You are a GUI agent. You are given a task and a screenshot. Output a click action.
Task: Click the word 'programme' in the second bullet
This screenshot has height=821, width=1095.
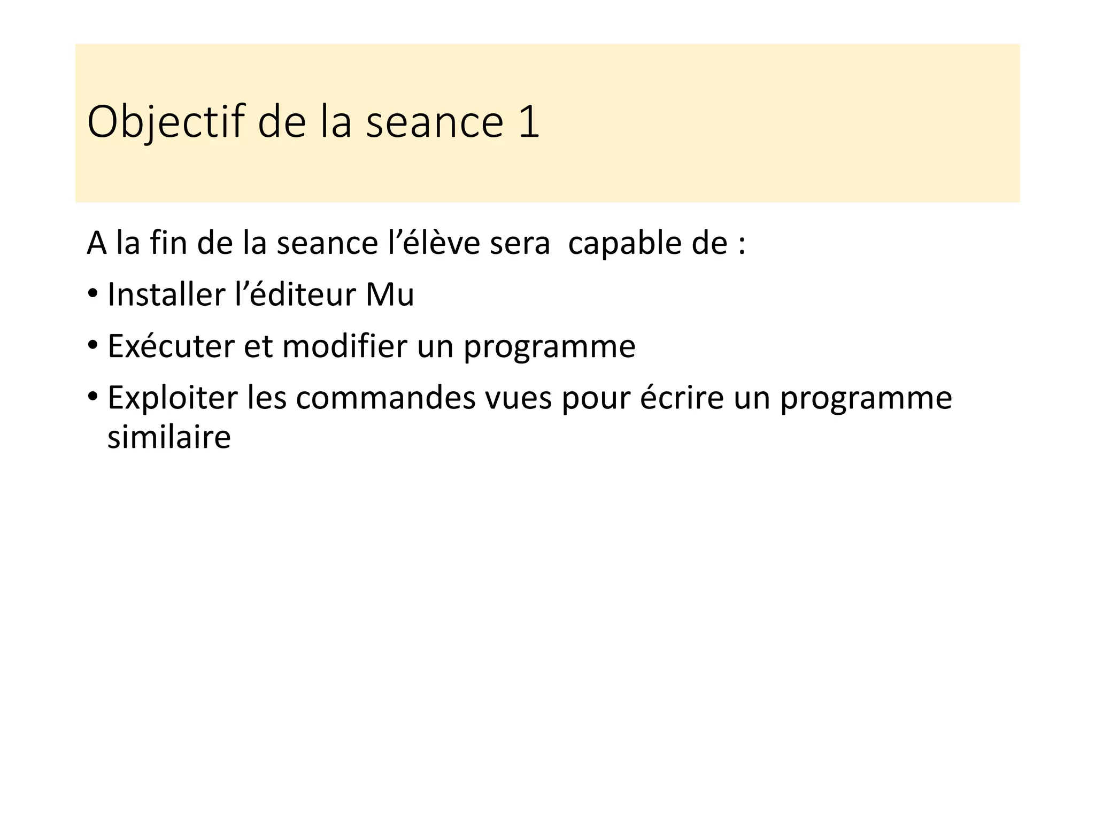coord(550,347)
